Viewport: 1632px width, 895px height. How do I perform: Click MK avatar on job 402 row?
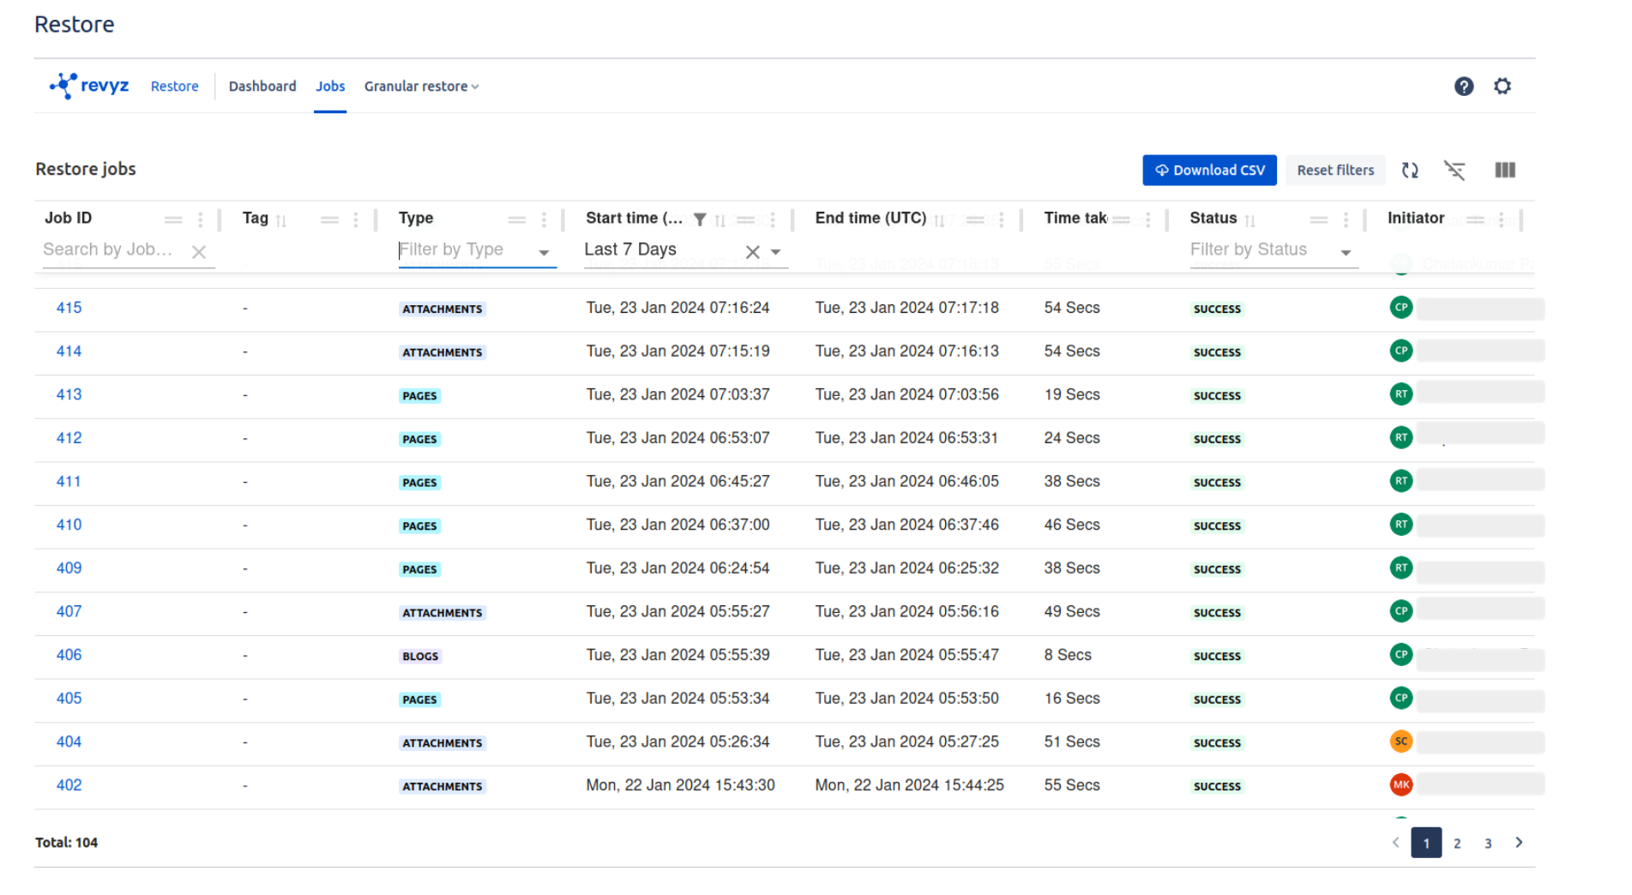1401,784
